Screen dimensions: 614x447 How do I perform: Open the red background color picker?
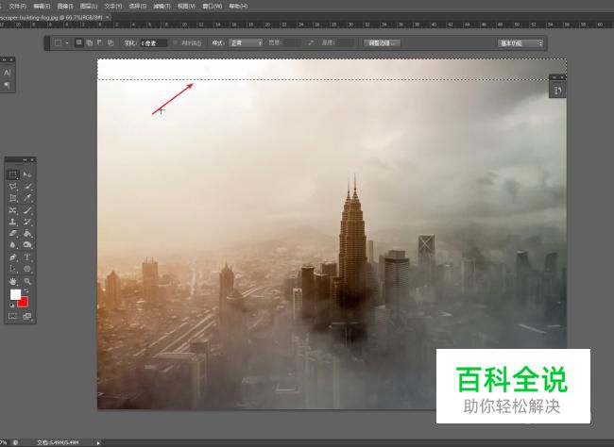(x=24, y=303)
